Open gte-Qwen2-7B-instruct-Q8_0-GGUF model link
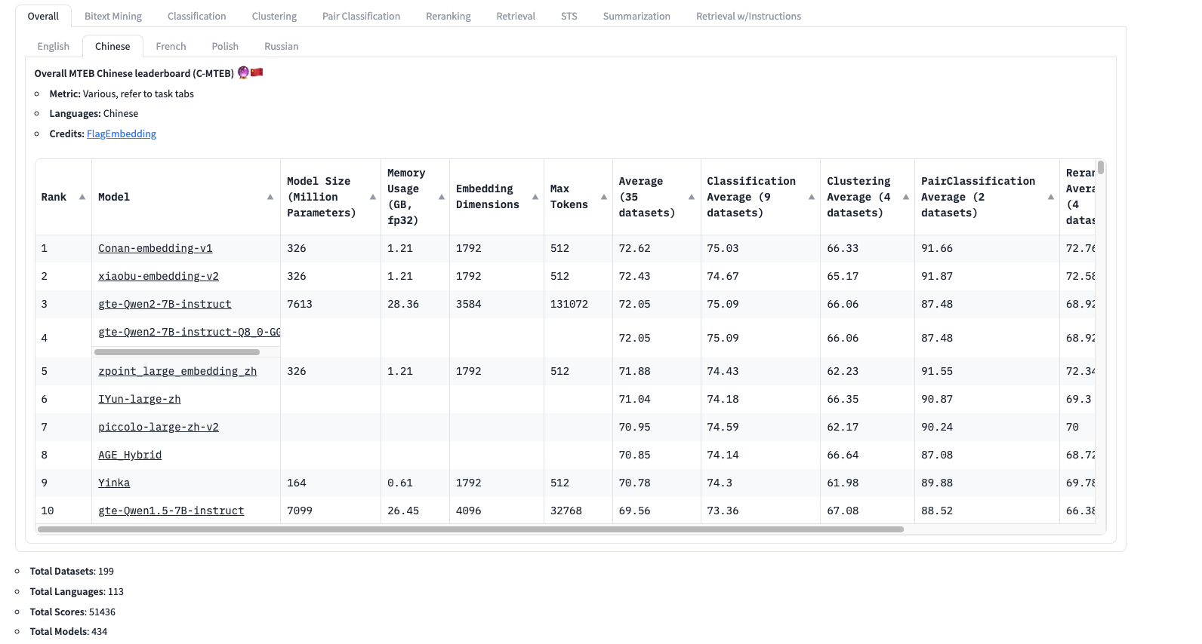This screenshot has width=1202, height=644. point(189,332)
